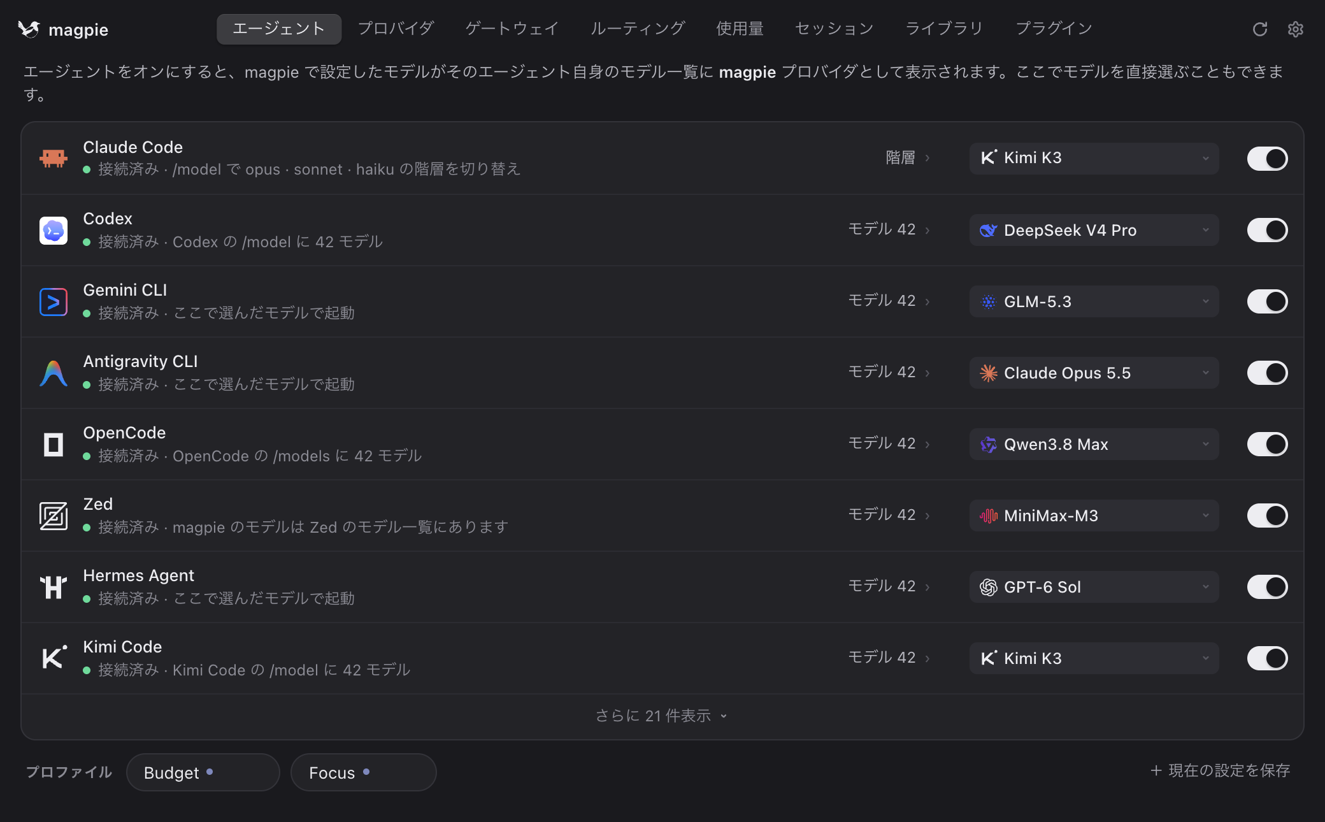Toggle the Antigravity CLI switch

pyautogui.click(x=1267, y=373)
